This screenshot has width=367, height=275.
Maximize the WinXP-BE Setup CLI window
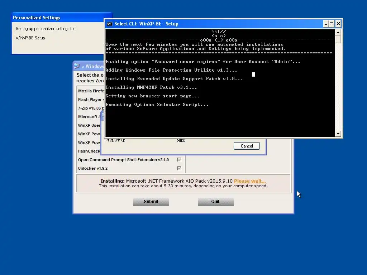[332, 24]
